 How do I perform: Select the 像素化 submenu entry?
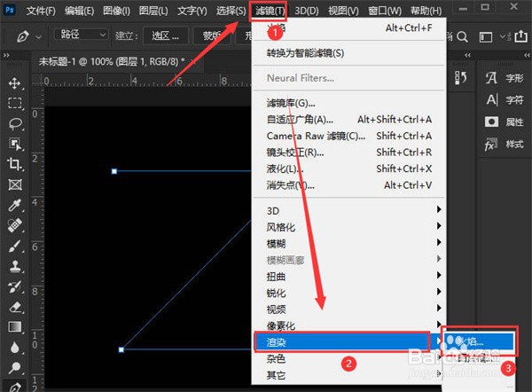click(348, 325)
